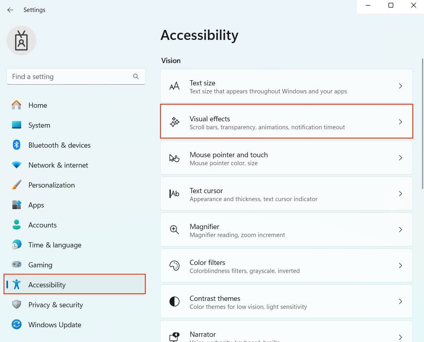Click 'Color themes for low vision' description
This screenshot has width=424, height=342.
(x=248, y=307)
